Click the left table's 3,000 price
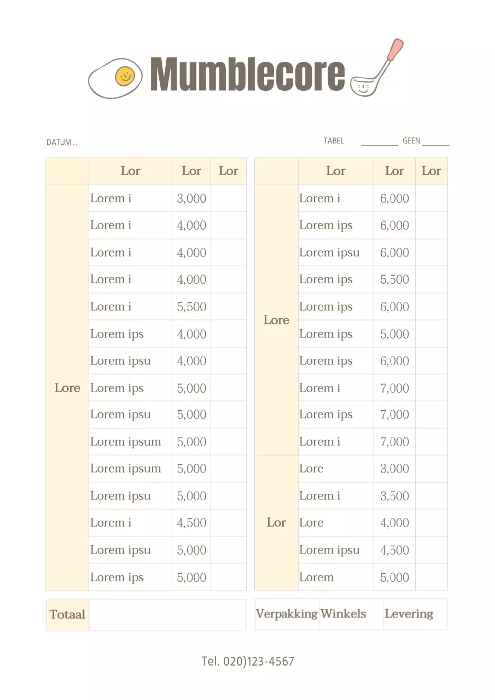This screenshot has height=700, width=495. (x=191, y=199)
